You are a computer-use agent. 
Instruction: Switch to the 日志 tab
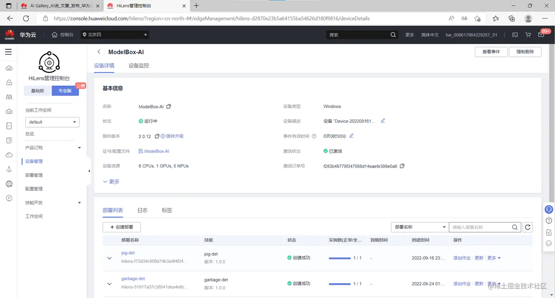tap(142, 210)
